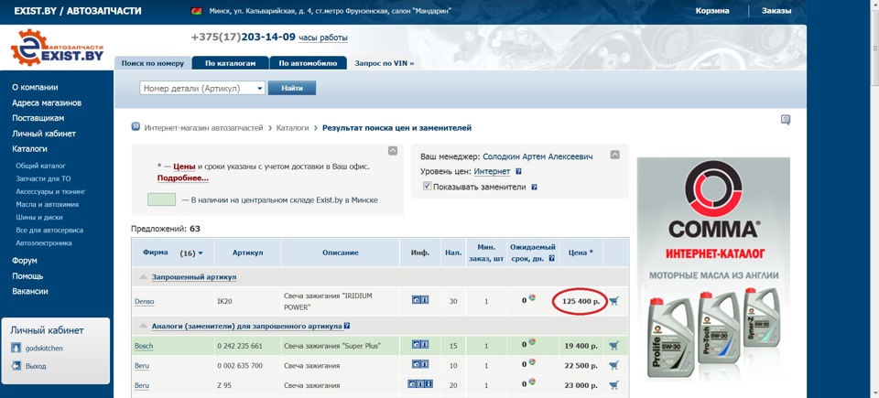Screen dimensions: 879x398
Task: Click the часы работы link
Action: (x=323, y=38)
